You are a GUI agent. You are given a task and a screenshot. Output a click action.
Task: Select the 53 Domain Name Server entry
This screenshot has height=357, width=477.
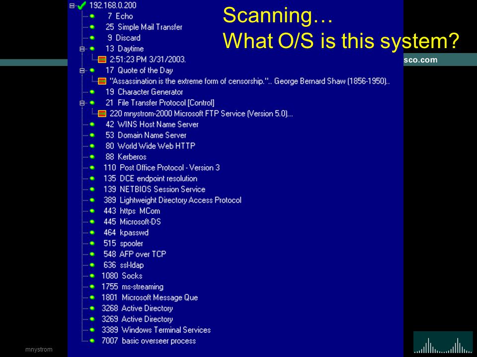pyautogui.click(x=146, y=135)
